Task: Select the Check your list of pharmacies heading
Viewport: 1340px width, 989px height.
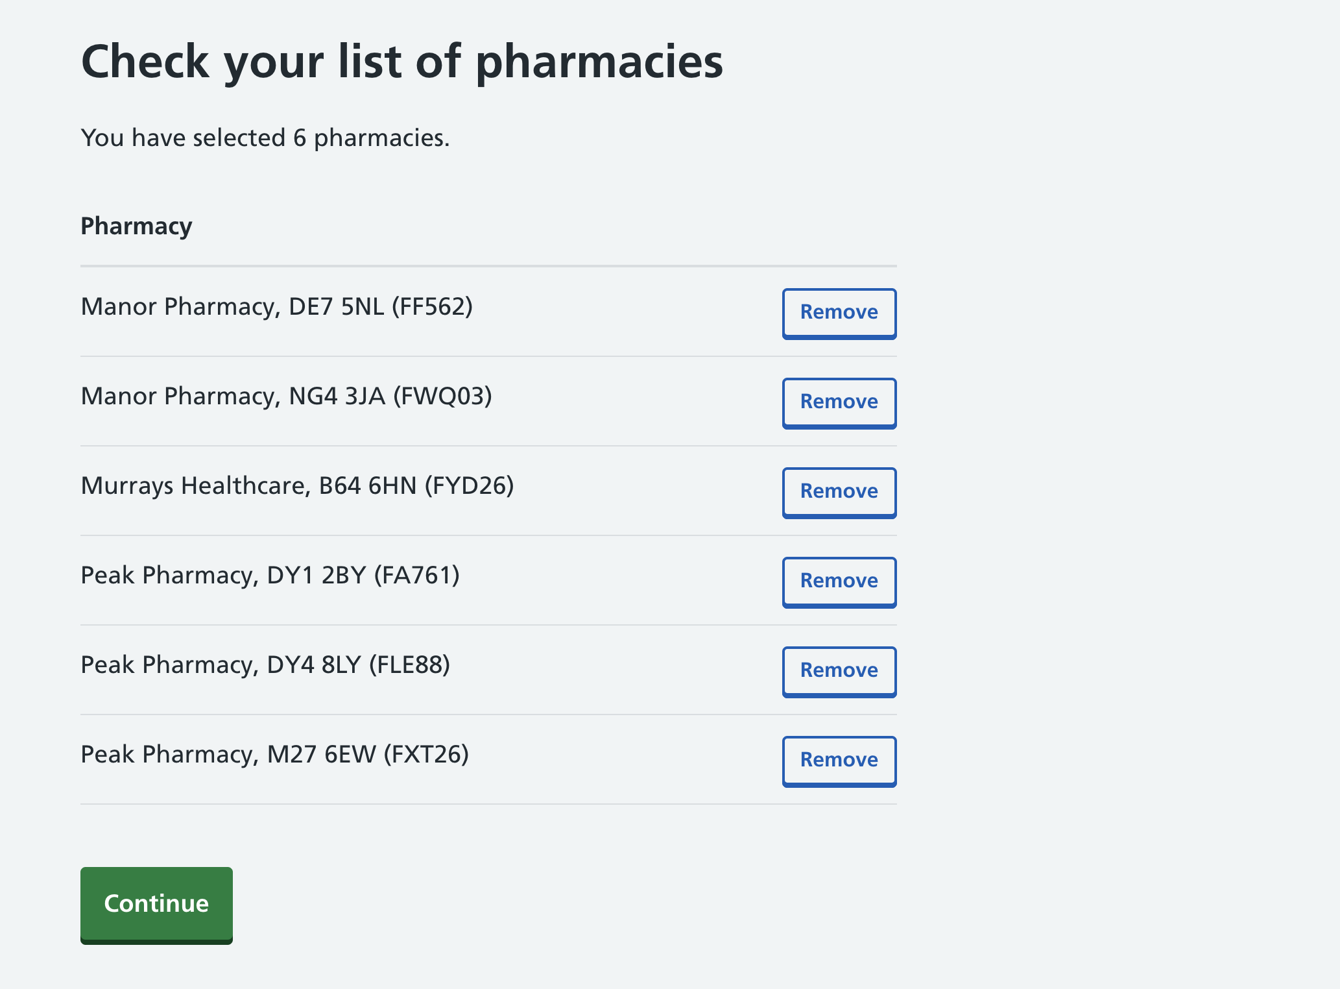Action: (x=402, y=62)
